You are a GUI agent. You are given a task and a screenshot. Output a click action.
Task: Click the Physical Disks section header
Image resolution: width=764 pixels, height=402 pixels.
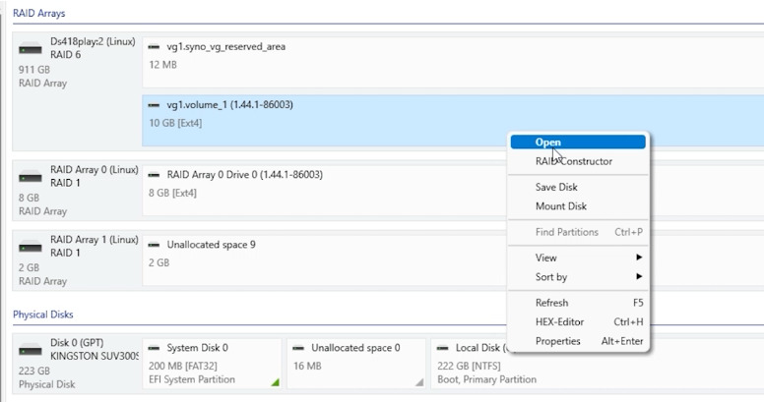tap(43, 315)
